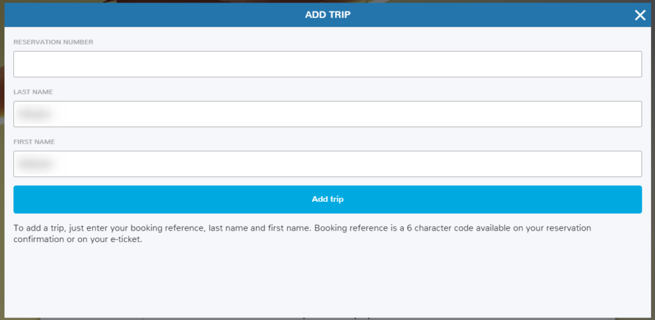
Task: Click inside the Last Name text box
Action: pyautogui.click(x=327, y=114)
